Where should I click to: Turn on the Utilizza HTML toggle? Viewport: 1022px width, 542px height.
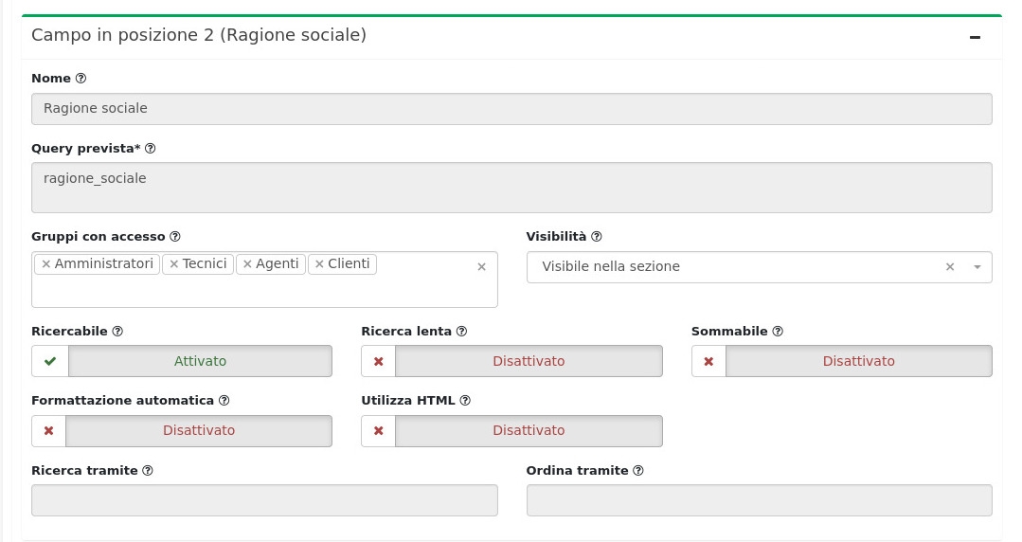[511, 430]
